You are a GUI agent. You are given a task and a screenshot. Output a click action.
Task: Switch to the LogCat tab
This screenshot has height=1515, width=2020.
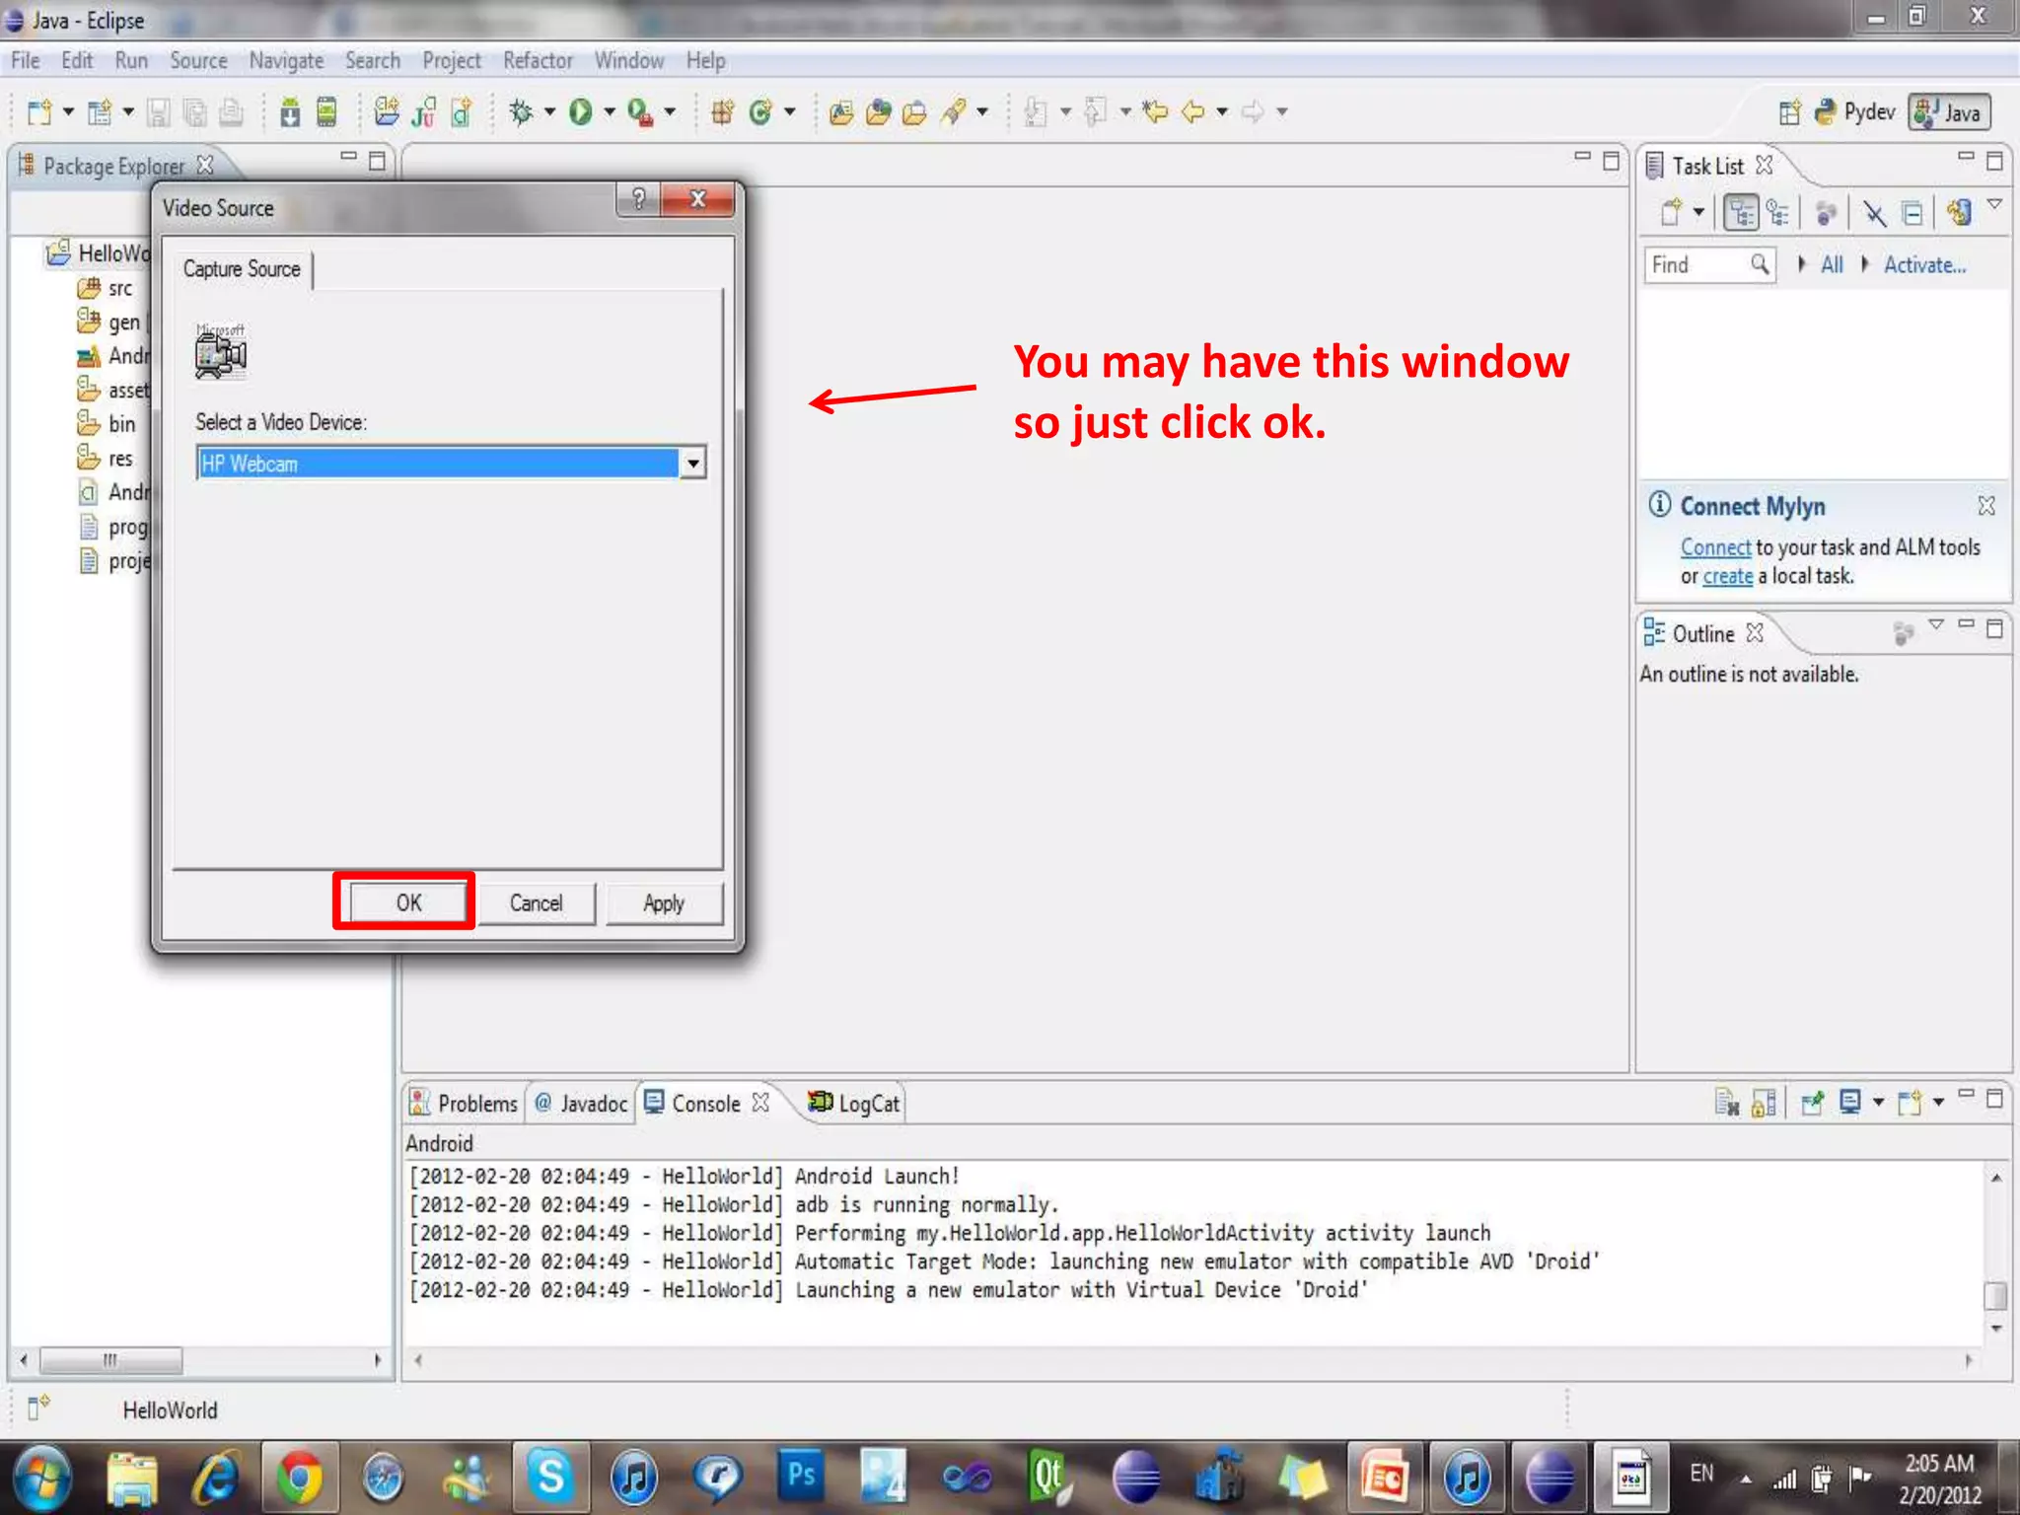coord(855,1103)
